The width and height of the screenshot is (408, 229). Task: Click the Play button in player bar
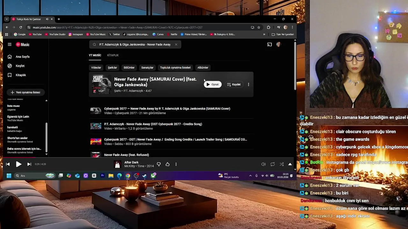[18, 164]
